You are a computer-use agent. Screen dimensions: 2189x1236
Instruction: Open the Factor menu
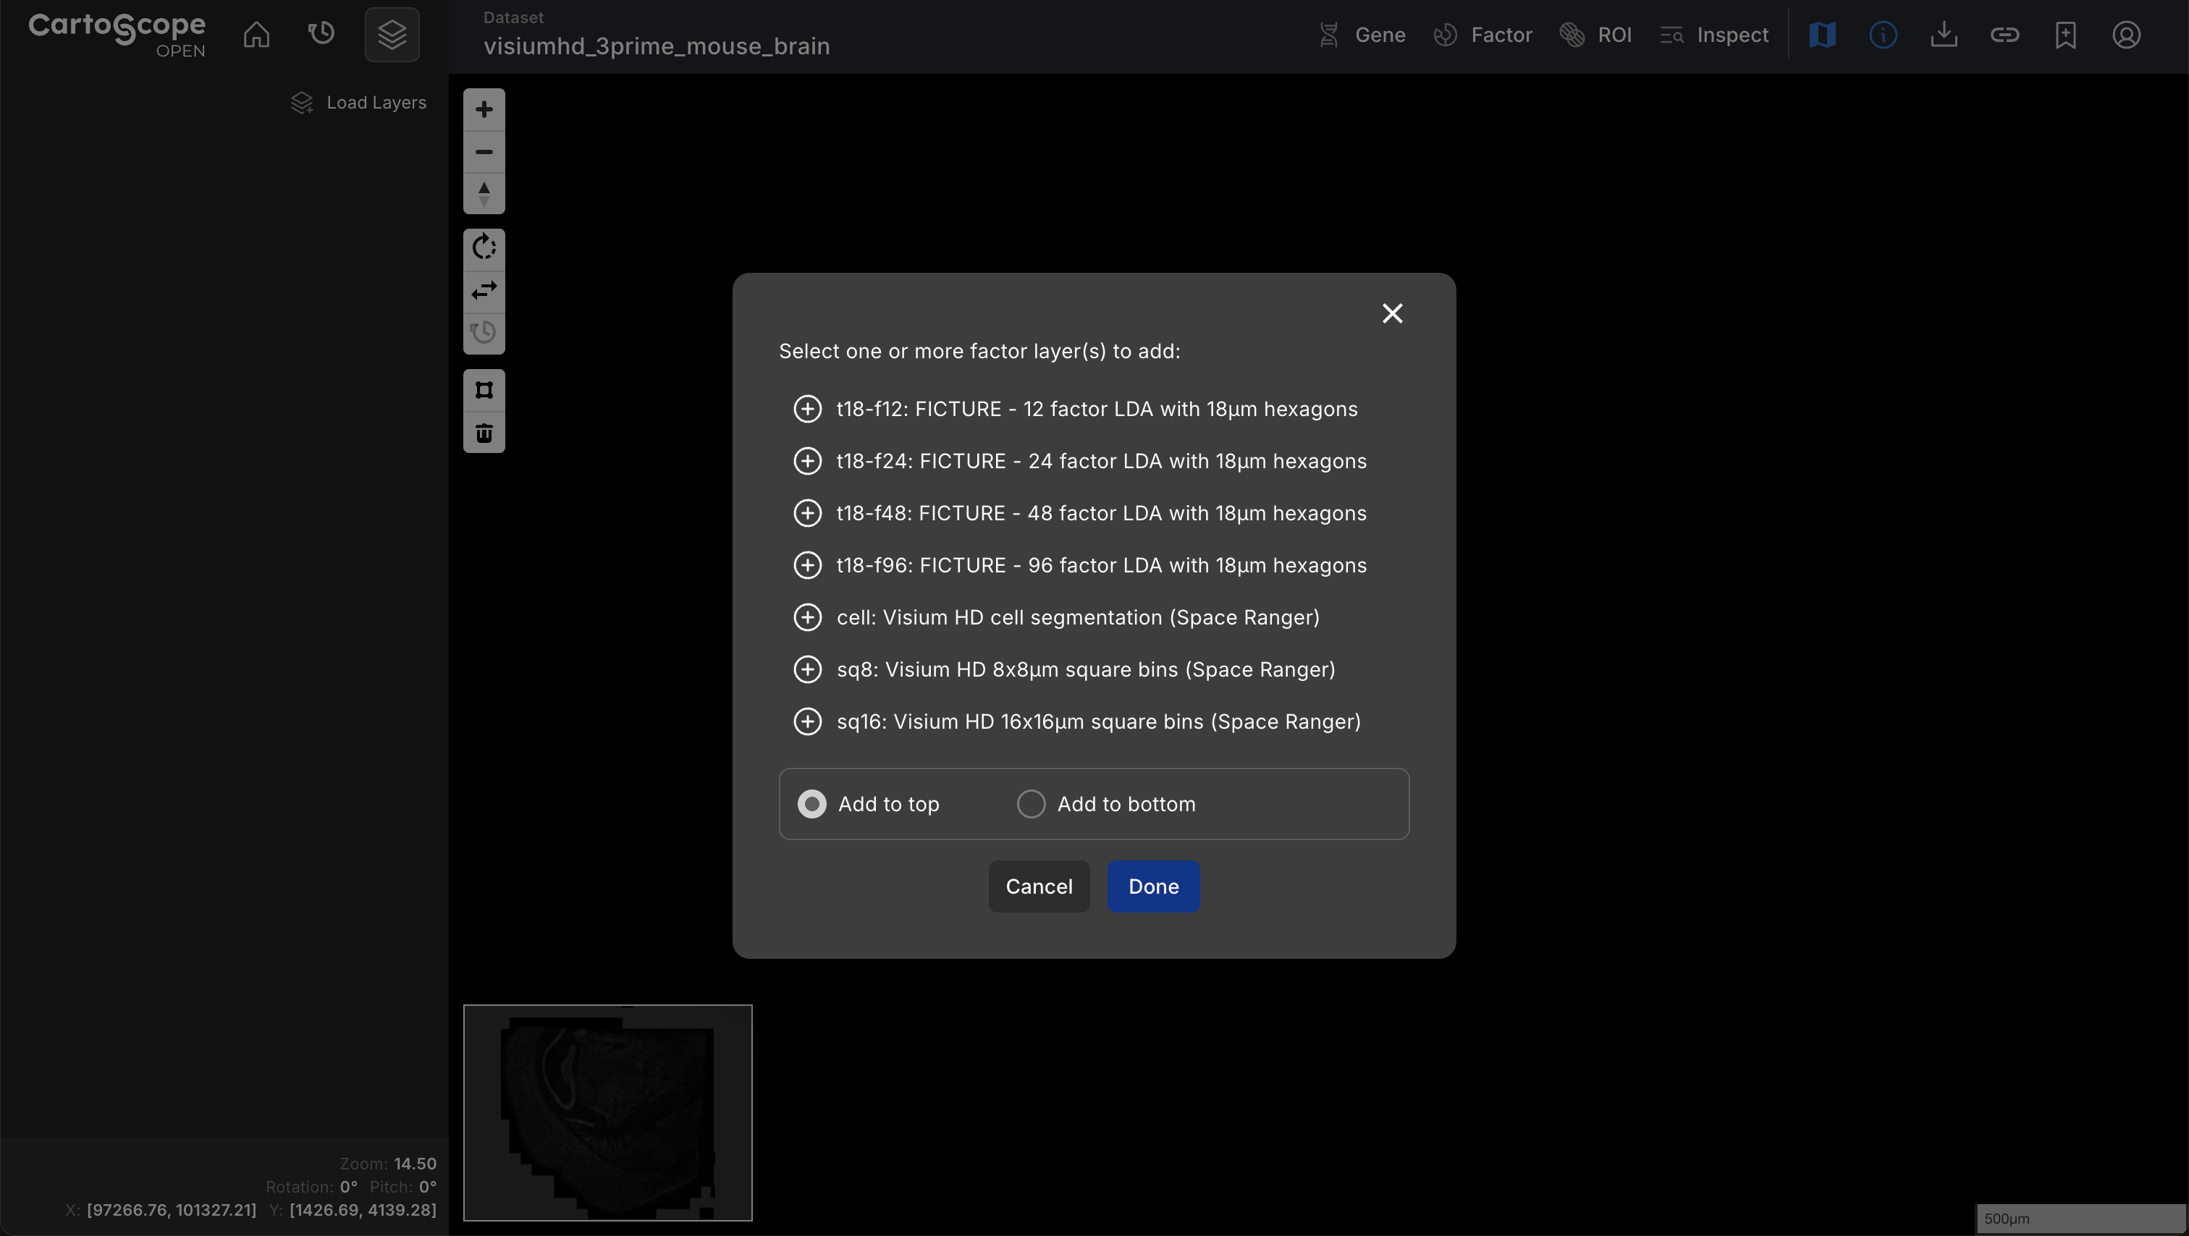1482,35
